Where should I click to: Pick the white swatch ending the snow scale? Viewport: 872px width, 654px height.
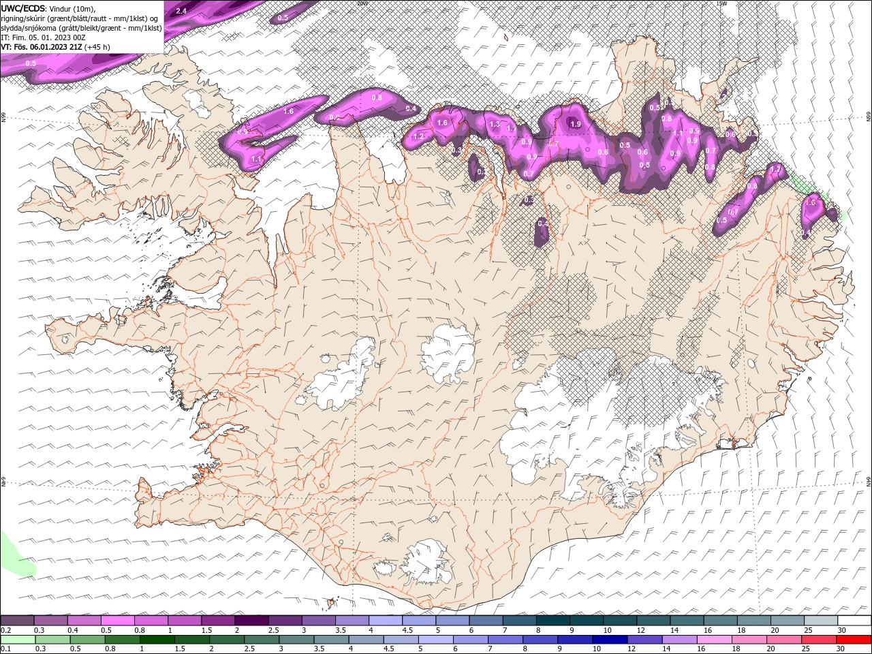point(854,621)
